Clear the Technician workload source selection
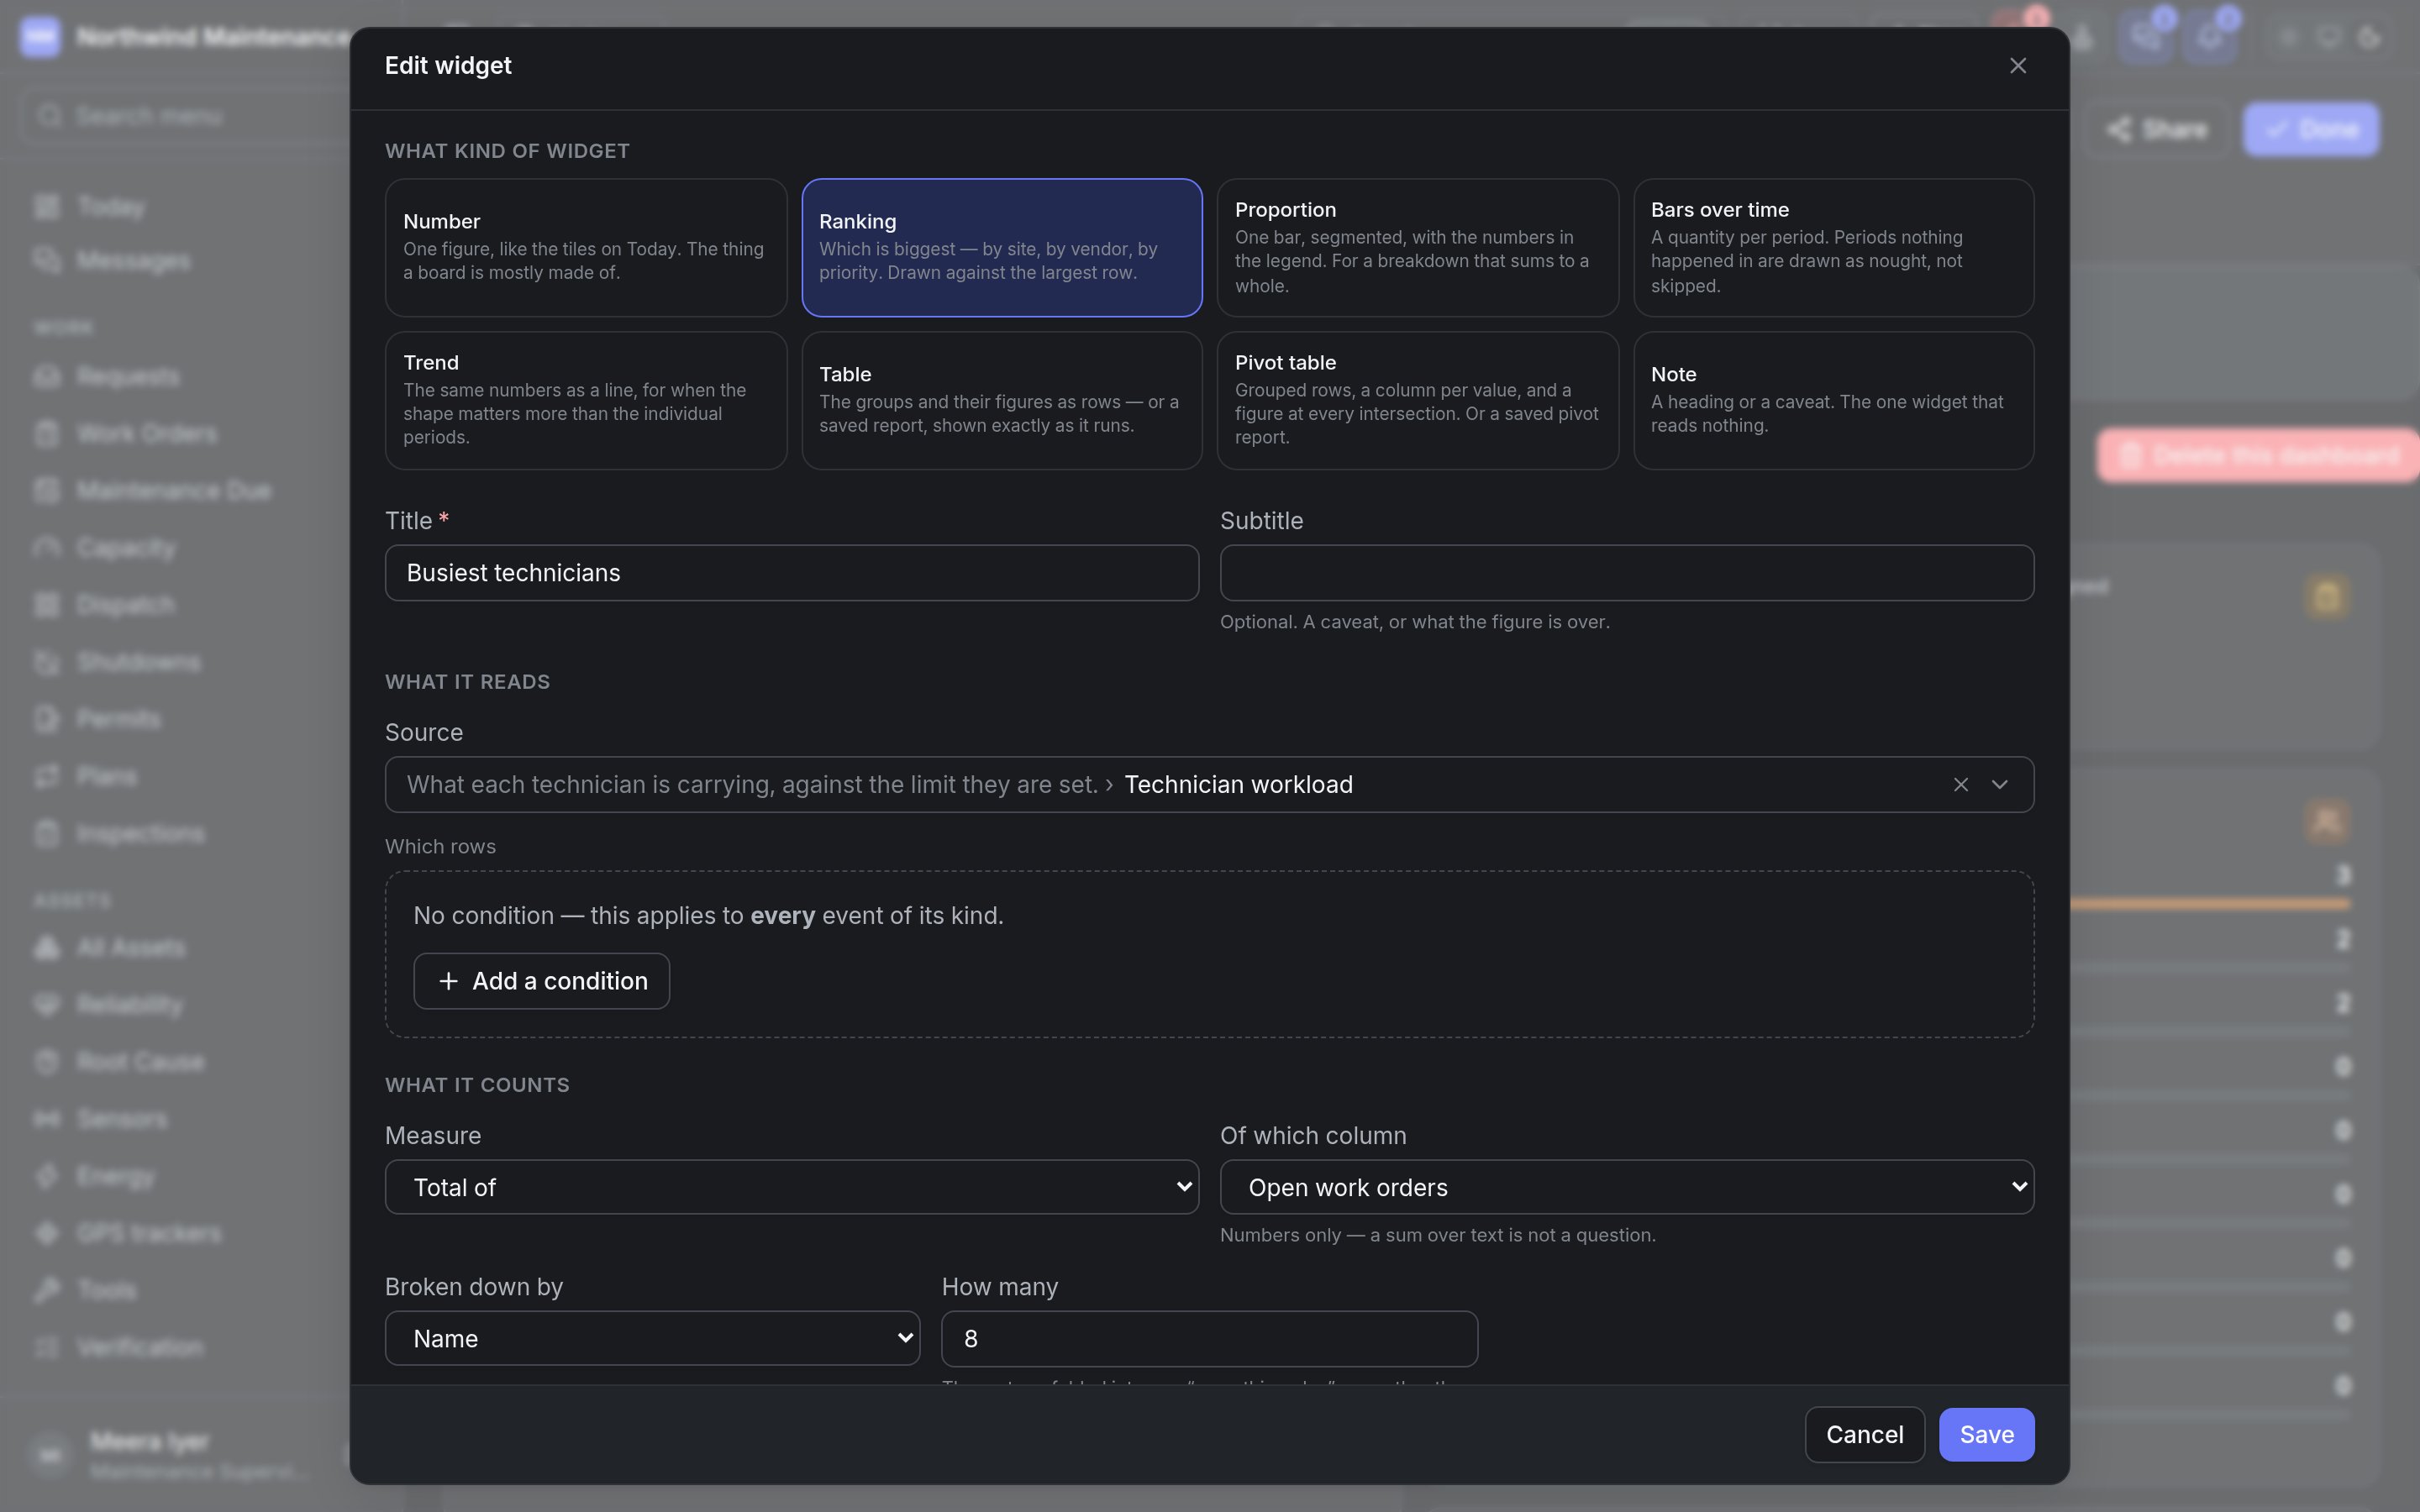Screen dimensions: 2420x1512 coord(1960,785)
